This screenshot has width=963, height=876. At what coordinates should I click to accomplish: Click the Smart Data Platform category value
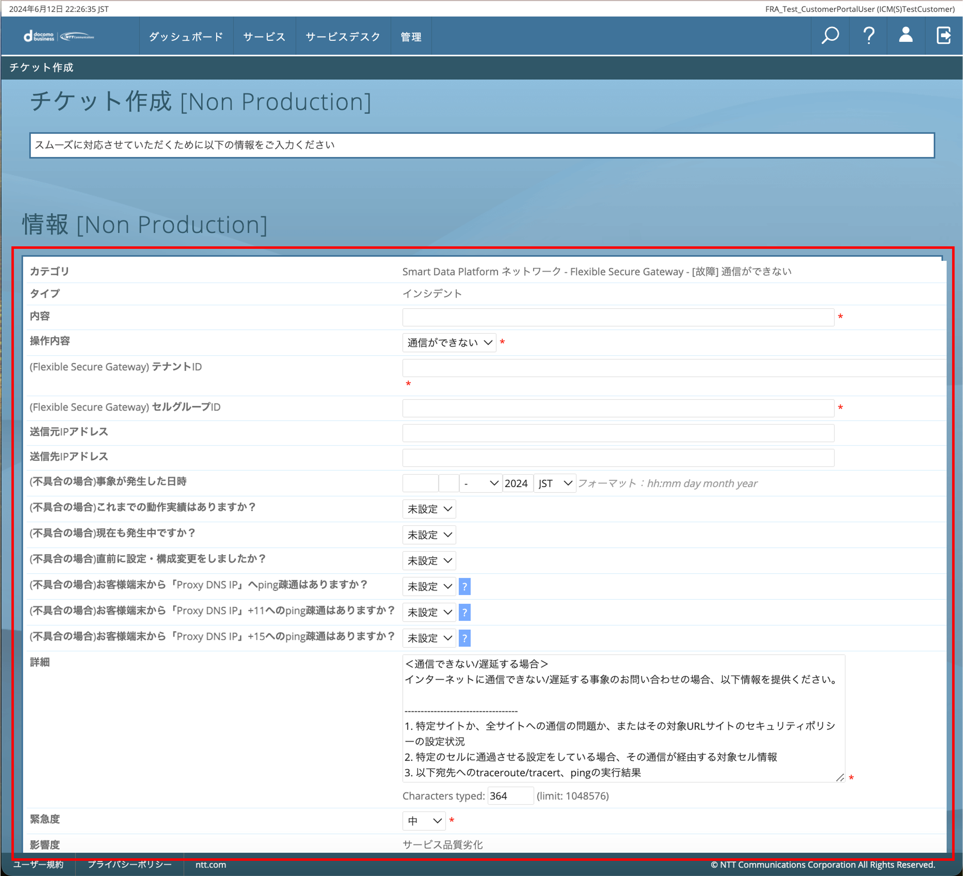click(597, 271)
